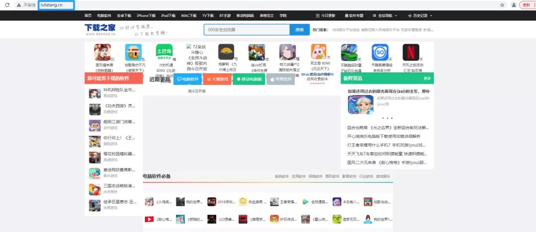Image resolution: width=536 pixels, height=232 pixels.
Task: Open the green racing car app icon
Action: (349, 52)
